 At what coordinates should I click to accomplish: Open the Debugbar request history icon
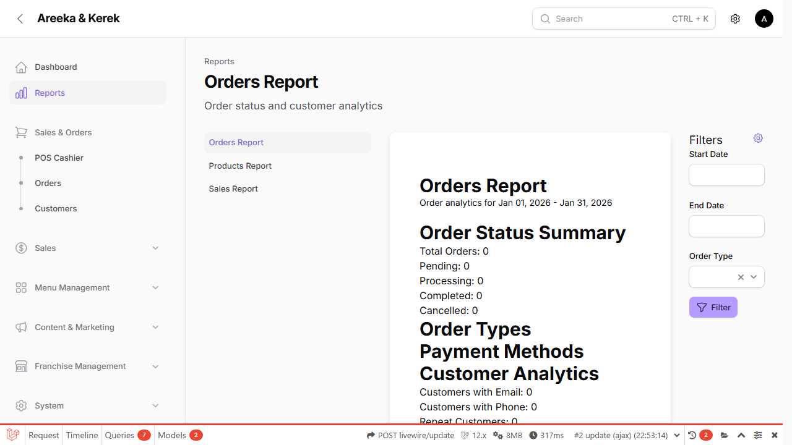tap(692, 434)
